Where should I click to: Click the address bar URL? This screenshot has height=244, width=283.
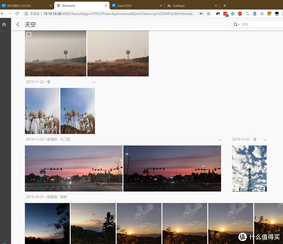coord(119,14)
